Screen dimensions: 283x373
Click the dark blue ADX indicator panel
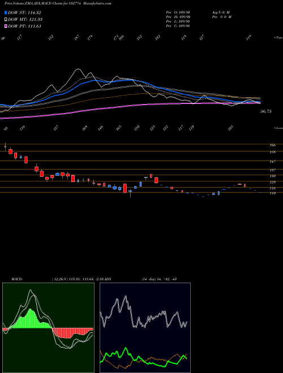pyautogui.click(x=145, y=328)
